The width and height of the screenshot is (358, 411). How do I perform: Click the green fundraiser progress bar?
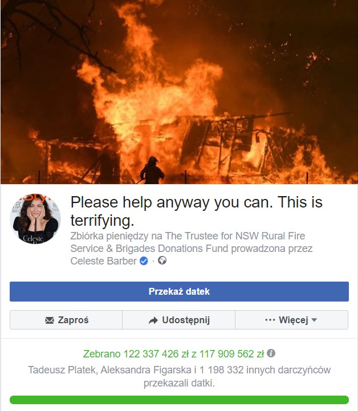[x=179, y=400]
